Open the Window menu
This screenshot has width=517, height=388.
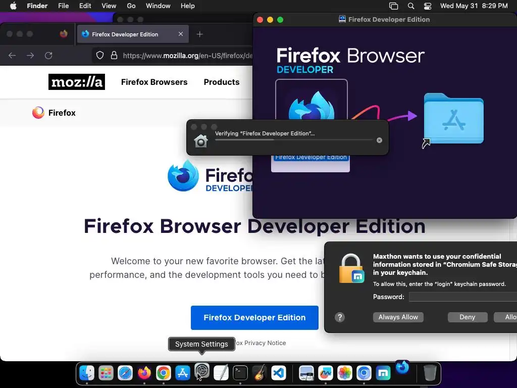click(158, 6)
